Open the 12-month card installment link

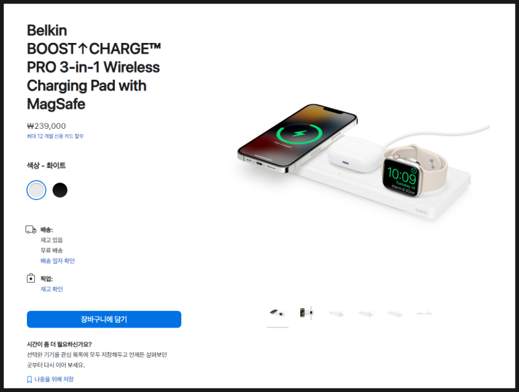pyautogui.click(x=55, y=136)
